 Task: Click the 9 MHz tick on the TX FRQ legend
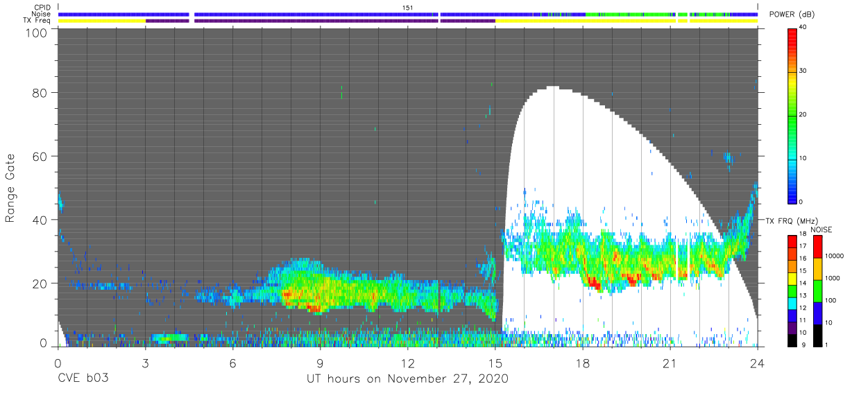[x=803, y=344]
